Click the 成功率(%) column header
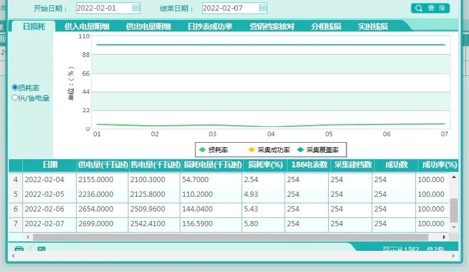Viewport: 469px width, 272px height. 439,165
